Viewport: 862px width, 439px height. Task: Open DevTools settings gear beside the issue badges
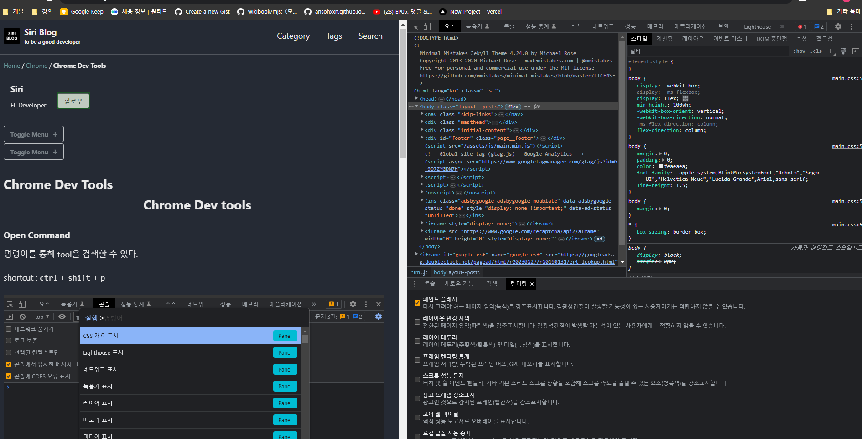point(838,26)
